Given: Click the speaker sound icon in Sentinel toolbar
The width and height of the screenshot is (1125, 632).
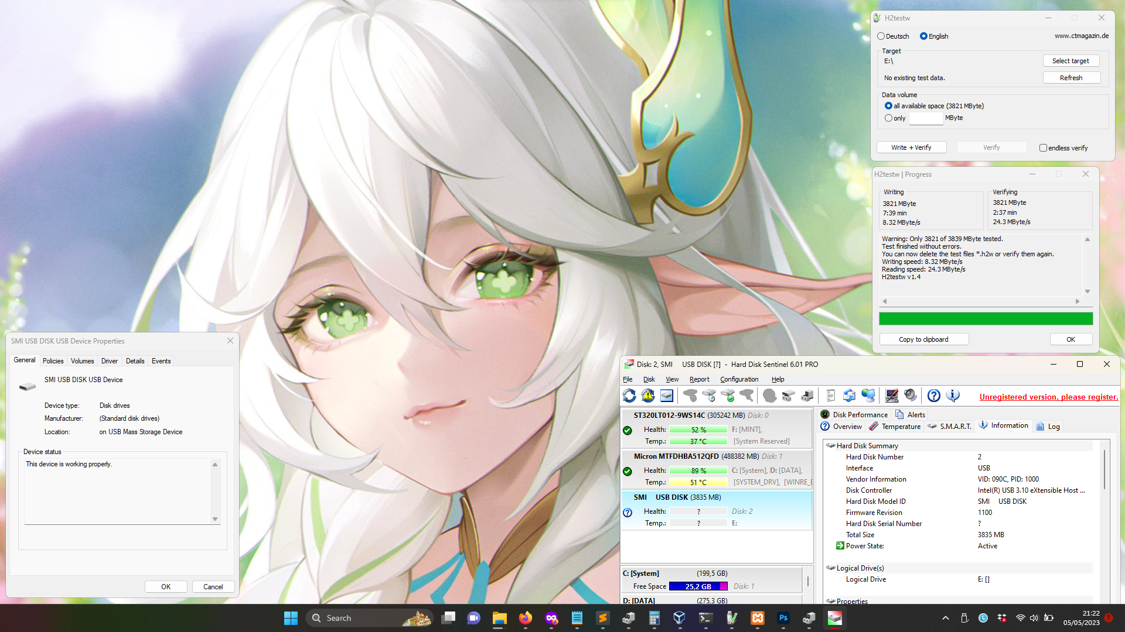Looking at the screenshot, I should coord(911,396).
